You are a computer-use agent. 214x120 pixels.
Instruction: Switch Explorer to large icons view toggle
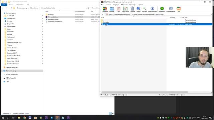[113, 113]
